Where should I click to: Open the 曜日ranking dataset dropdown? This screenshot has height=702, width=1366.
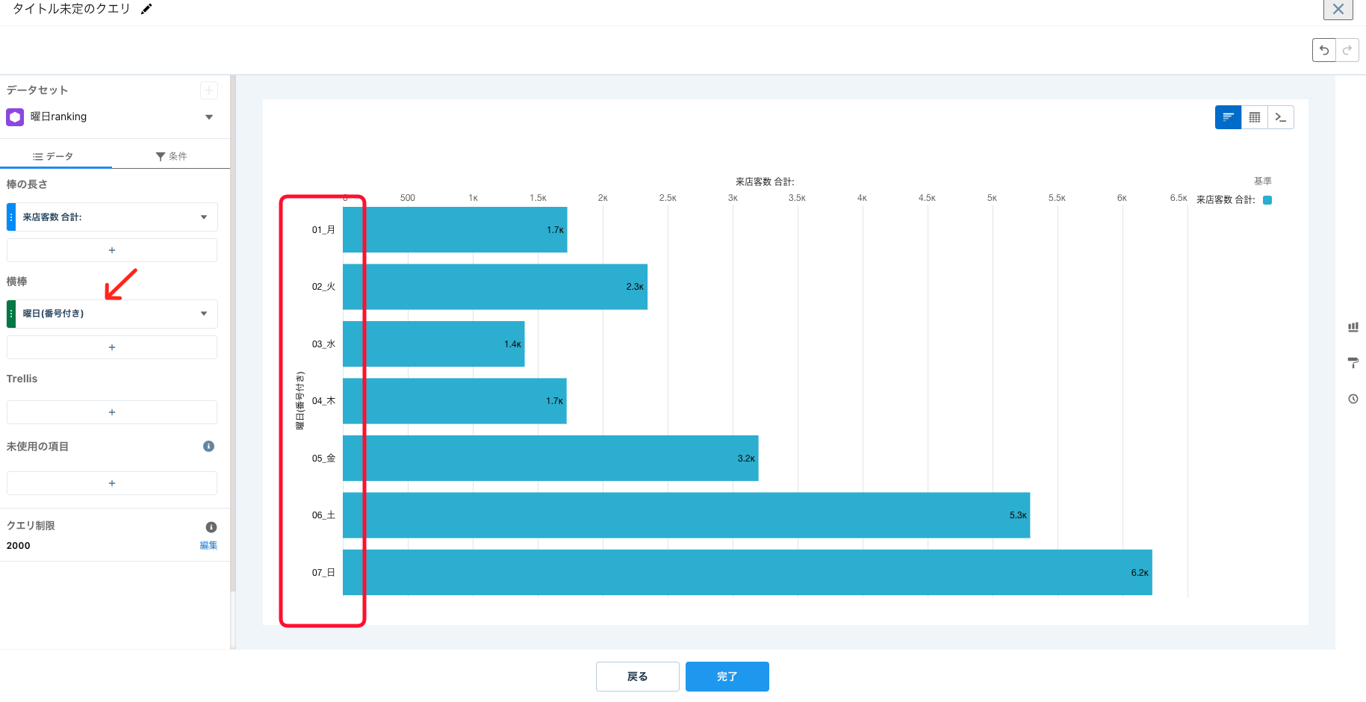click(x=209, y=117)
